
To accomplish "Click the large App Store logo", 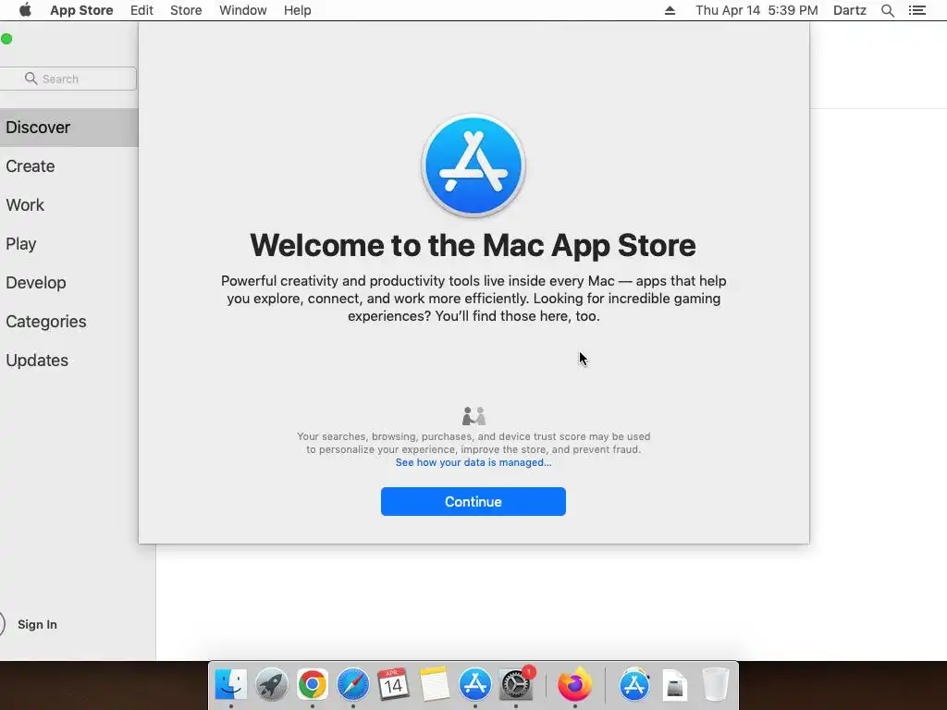I will pos(473,165).
